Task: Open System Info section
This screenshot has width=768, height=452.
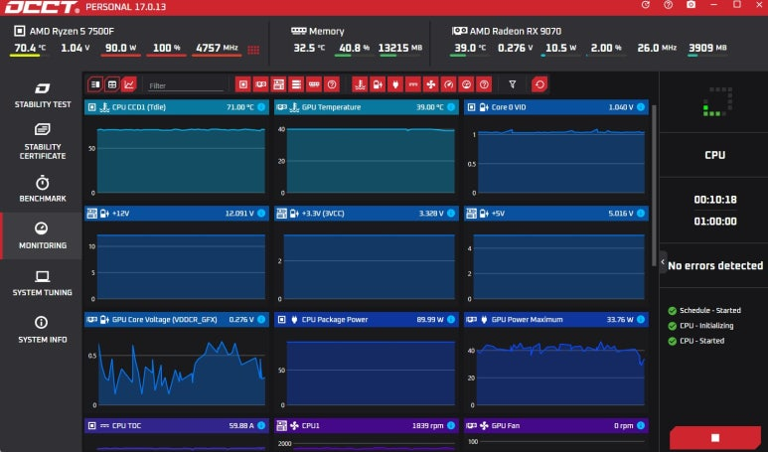Action: click(42, 330)
